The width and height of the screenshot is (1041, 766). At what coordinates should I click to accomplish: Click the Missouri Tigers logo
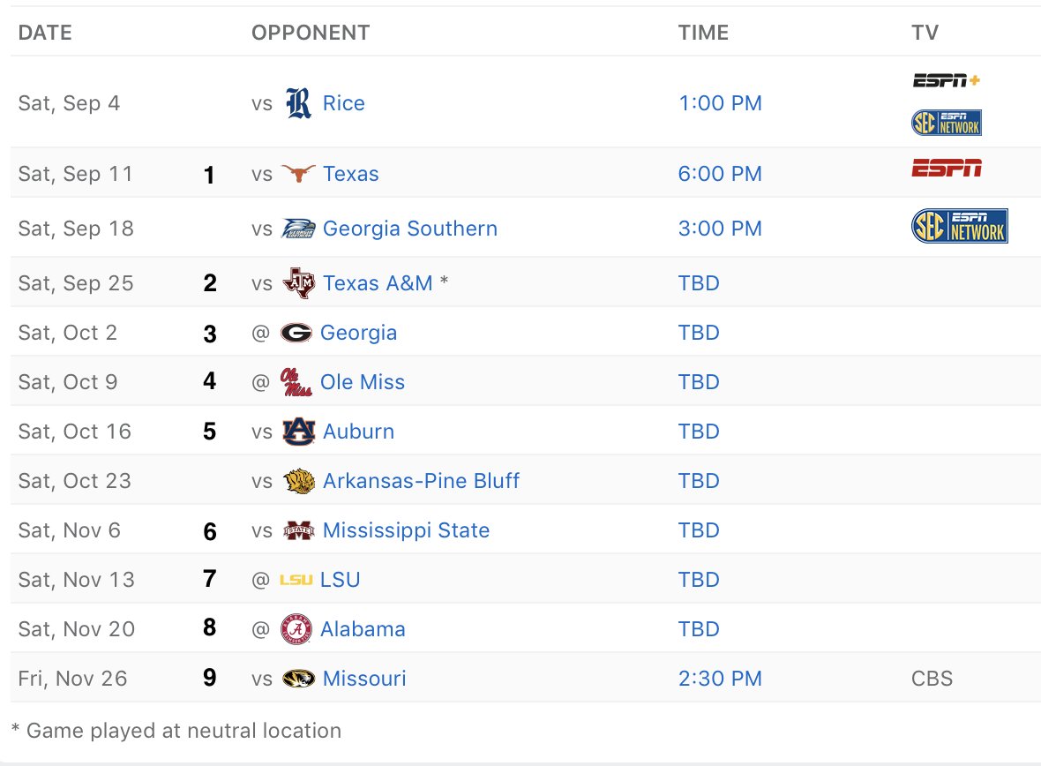coord(298,679)
